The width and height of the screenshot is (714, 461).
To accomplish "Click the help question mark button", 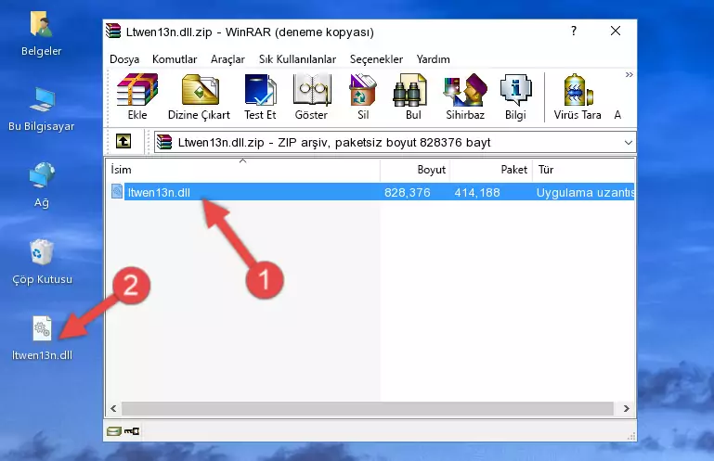I will tap(574, 31).
